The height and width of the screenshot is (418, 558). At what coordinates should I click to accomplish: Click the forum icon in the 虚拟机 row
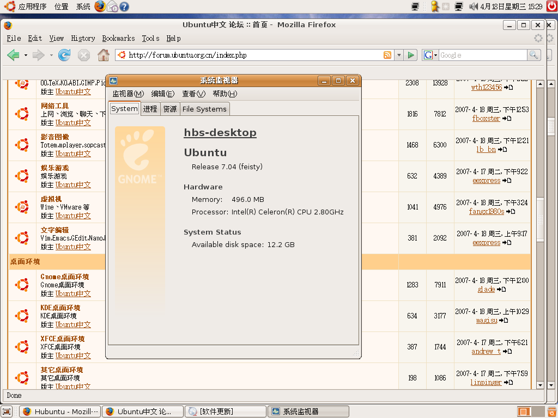coord(22,207)
